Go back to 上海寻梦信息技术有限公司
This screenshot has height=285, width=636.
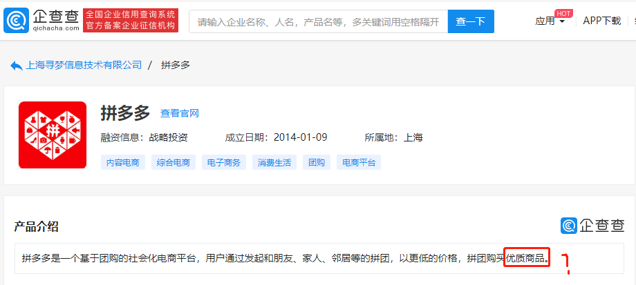[x=84, y=65]
